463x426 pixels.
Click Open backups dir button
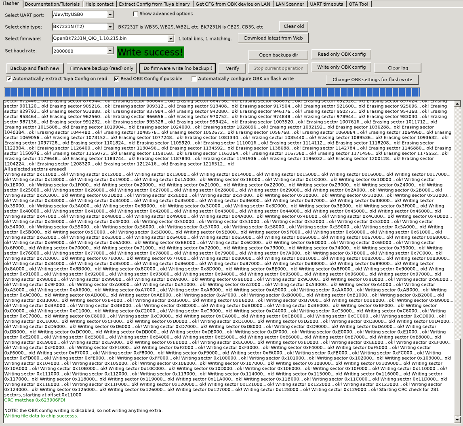(x=278, y=55)
